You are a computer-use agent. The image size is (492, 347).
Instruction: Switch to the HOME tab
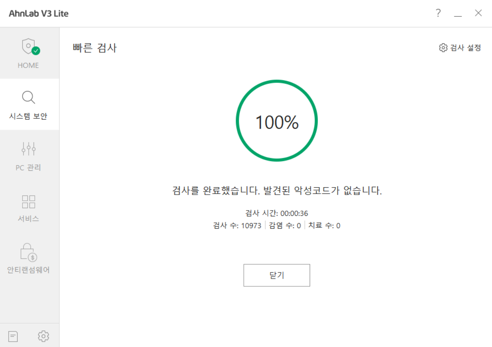tap(28, 53)
